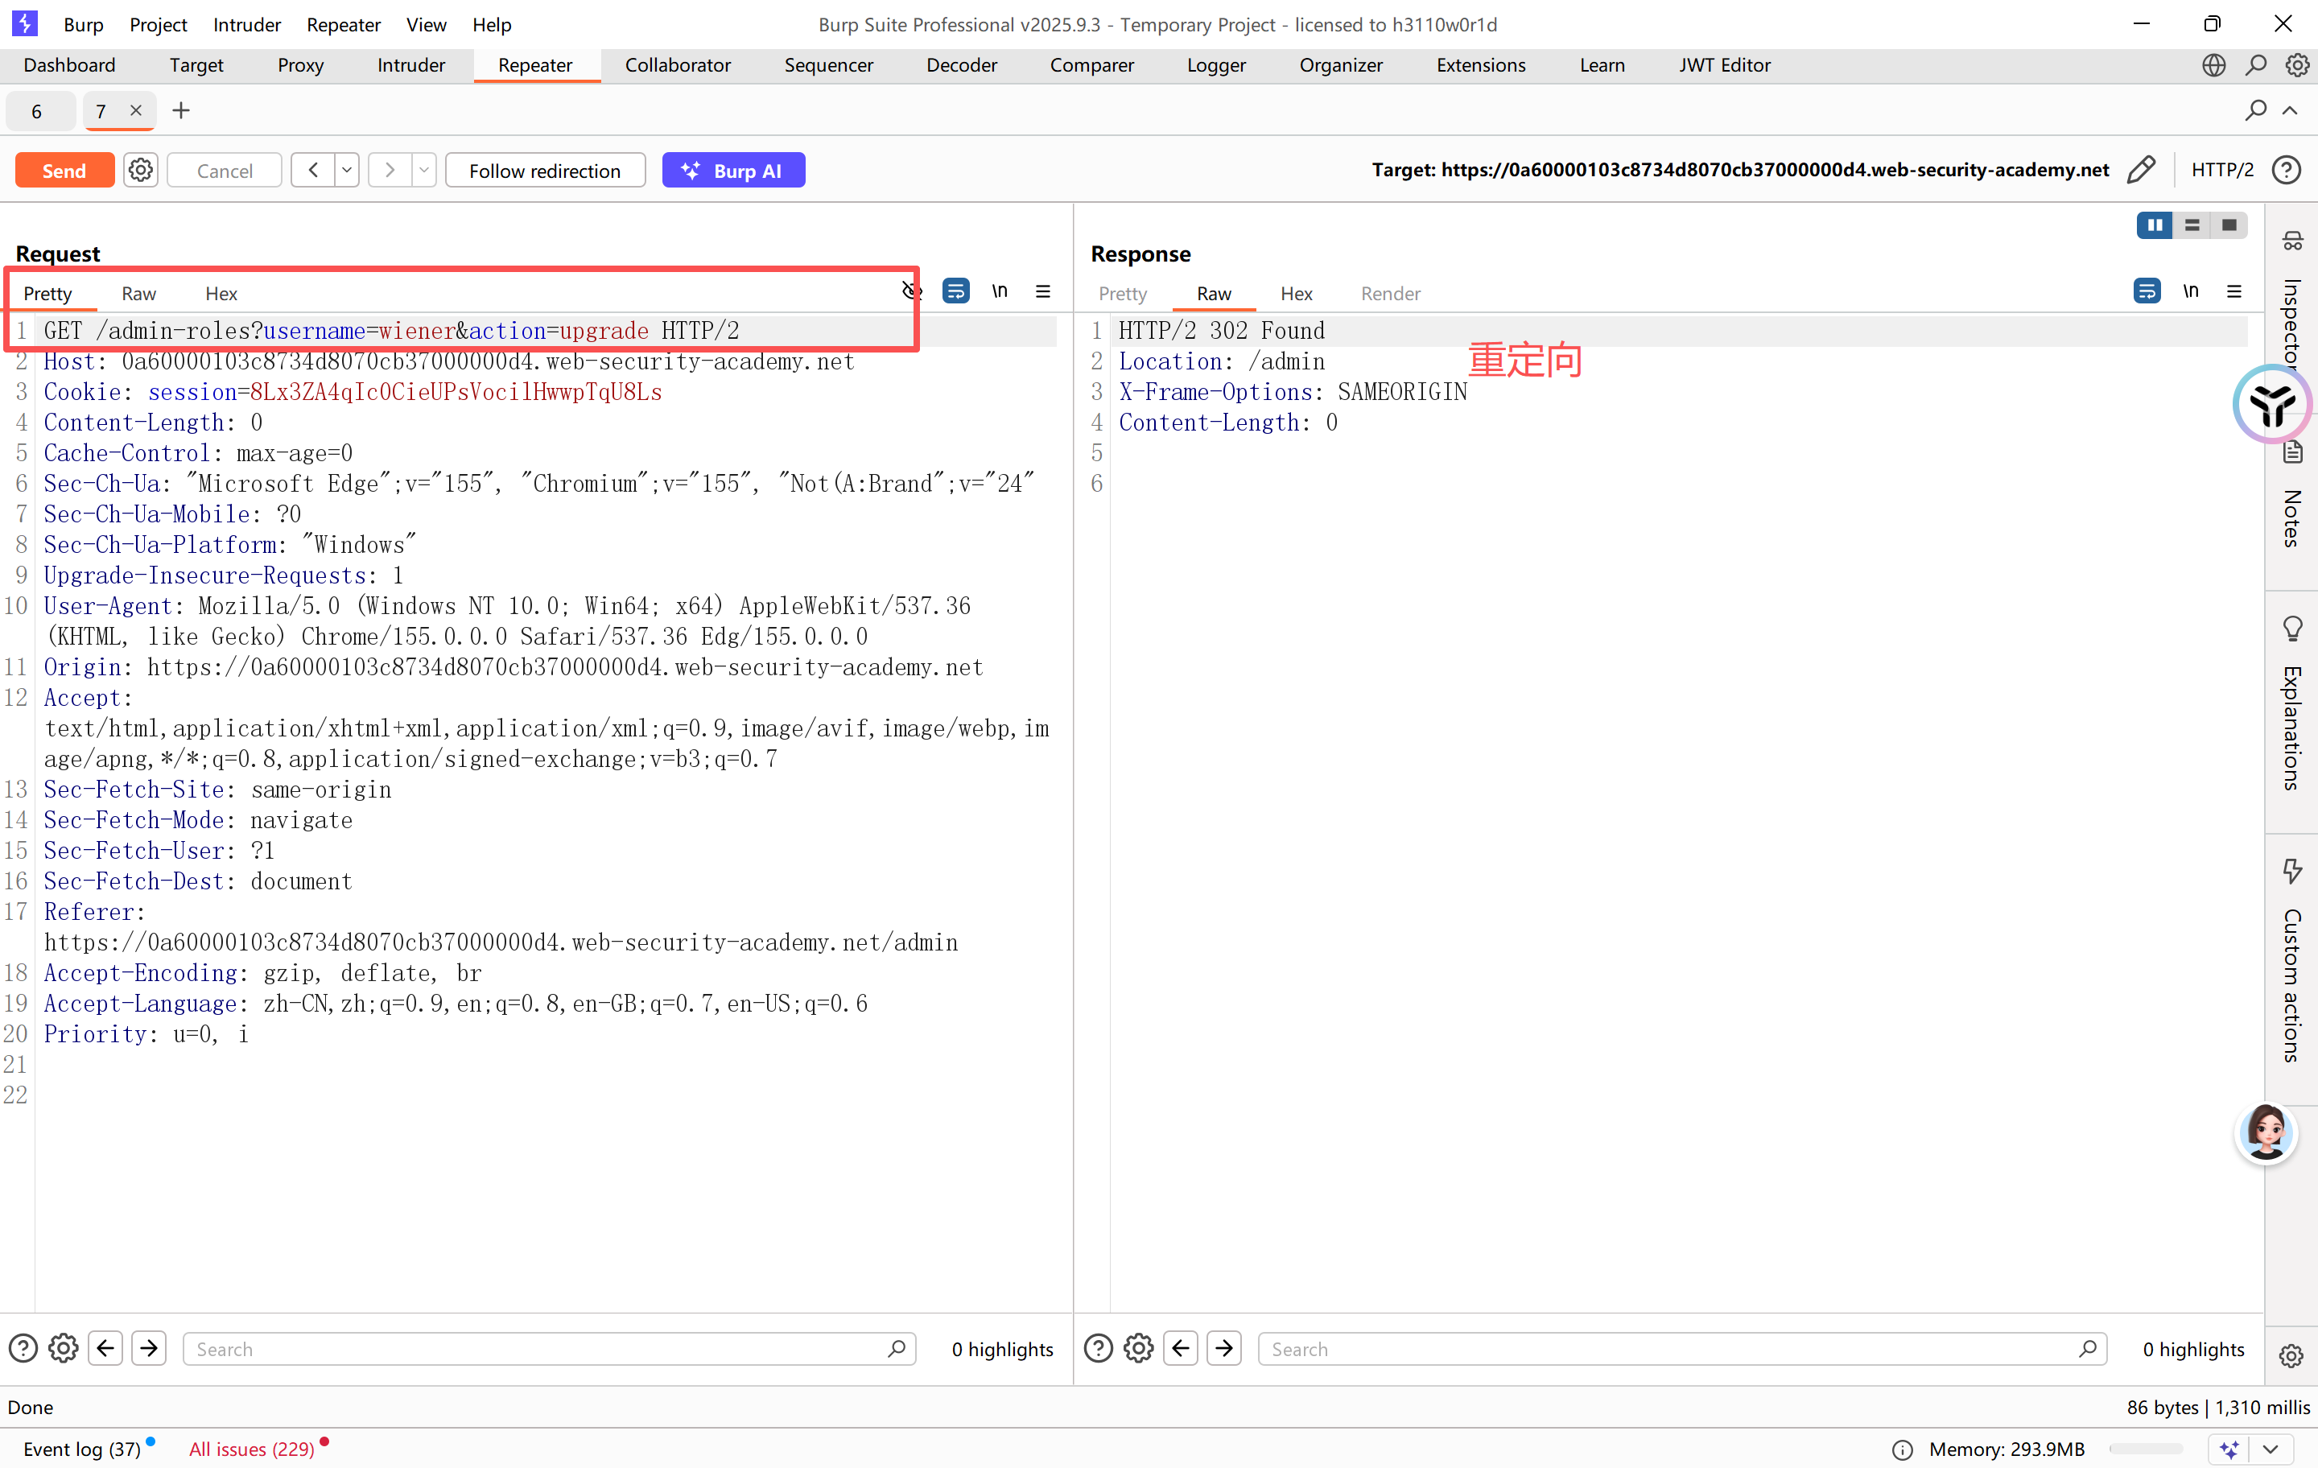Image resolution: width=2318 pixels, height=1468 pixels.
Task: Collapse Repeater tab bar chevron
Action: click(2290, 111)
